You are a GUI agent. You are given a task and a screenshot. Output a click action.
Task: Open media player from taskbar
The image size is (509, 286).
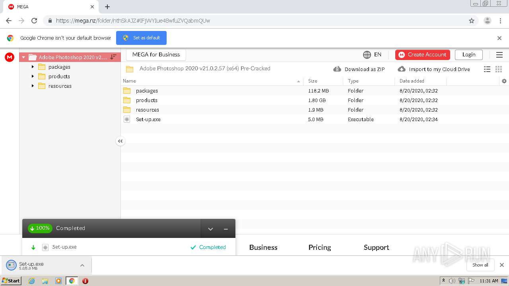click(x=58, y=281)
